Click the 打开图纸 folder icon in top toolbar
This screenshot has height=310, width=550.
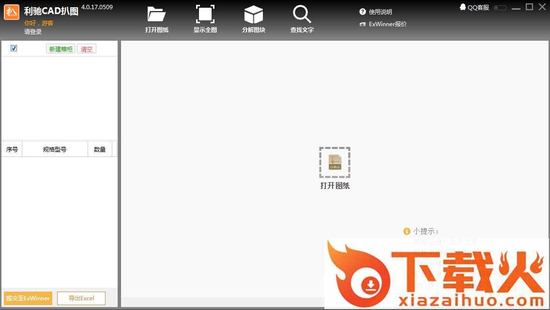[156, 15]
